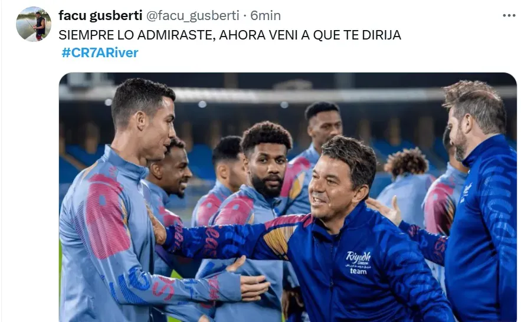Follow the #CR7ARiver hashtag
This screenshot has width=521, height=322.
coord(100,52)
